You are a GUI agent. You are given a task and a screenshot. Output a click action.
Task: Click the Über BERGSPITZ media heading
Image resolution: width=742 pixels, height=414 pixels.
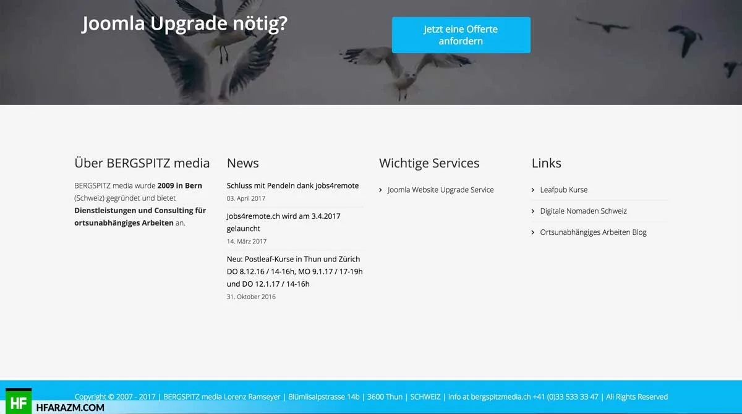142,163
